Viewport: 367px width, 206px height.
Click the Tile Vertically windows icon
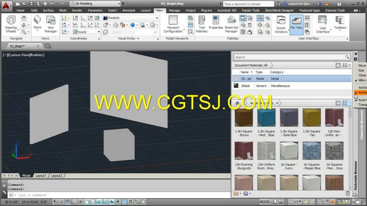coord(307,25)
